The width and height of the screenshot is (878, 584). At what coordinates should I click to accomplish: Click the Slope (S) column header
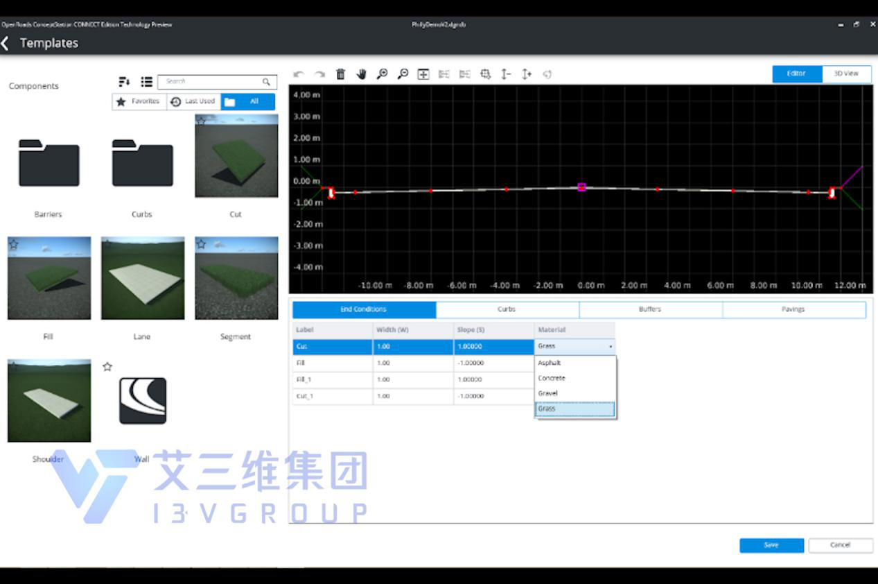[494, 330]
